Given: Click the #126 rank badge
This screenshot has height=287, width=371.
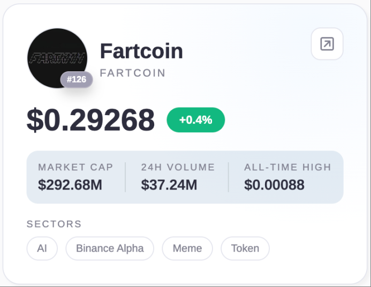Looking at the screenshot, I should 77,80.
